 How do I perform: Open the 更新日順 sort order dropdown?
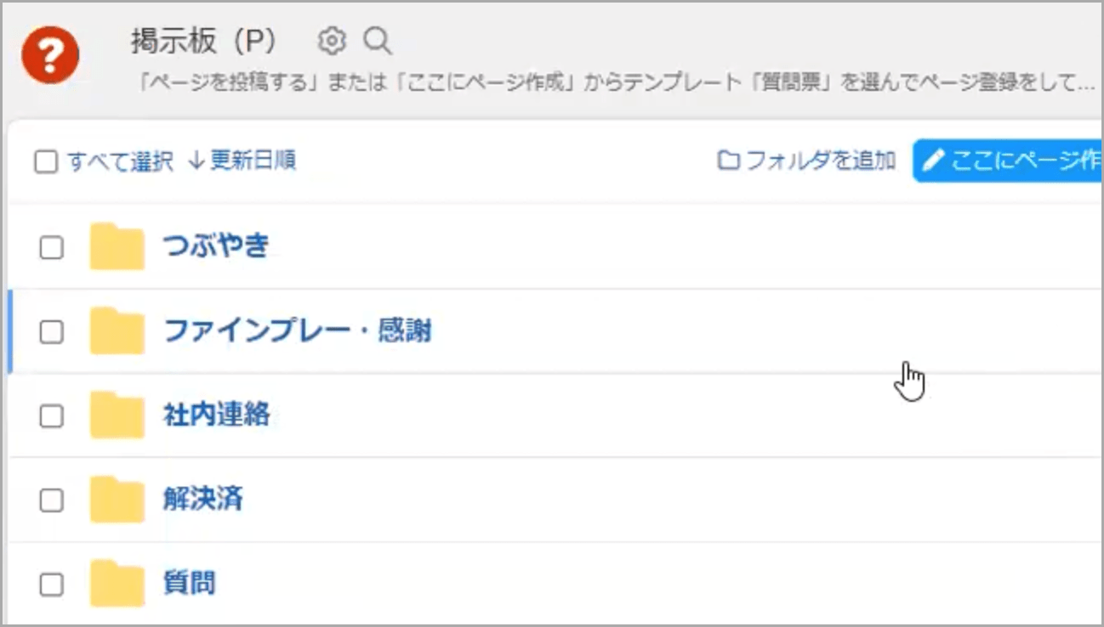pyautogui.click(x=242, y=161)
